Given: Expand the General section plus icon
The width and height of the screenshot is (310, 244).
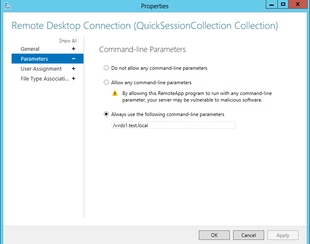Looking at the screenshot, I should pyautogui.click(x=74, y=49).
